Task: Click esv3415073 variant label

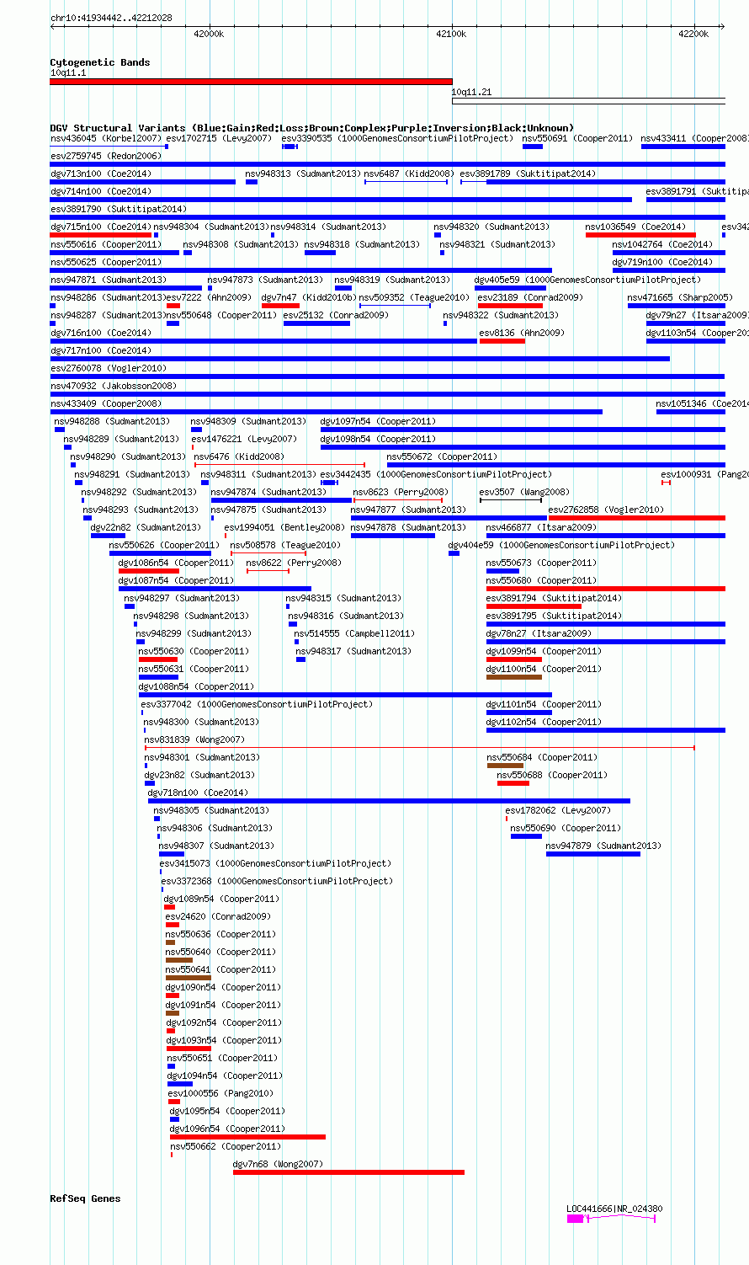Action: 275,863
